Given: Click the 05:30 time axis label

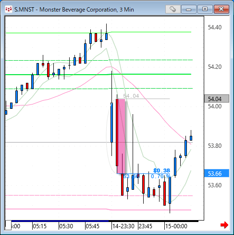Looking at the screenshot, I should (x=66, y=226).
